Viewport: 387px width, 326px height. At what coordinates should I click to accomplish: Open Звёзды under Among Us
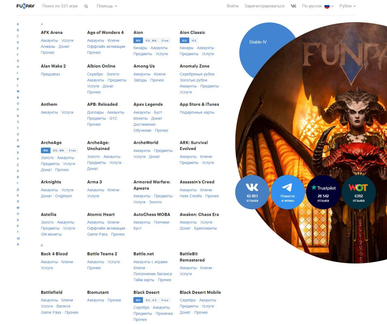[140, 80]
